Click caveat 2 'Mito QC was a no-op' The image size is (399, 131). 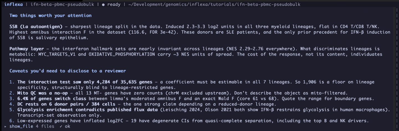[178, 93]
